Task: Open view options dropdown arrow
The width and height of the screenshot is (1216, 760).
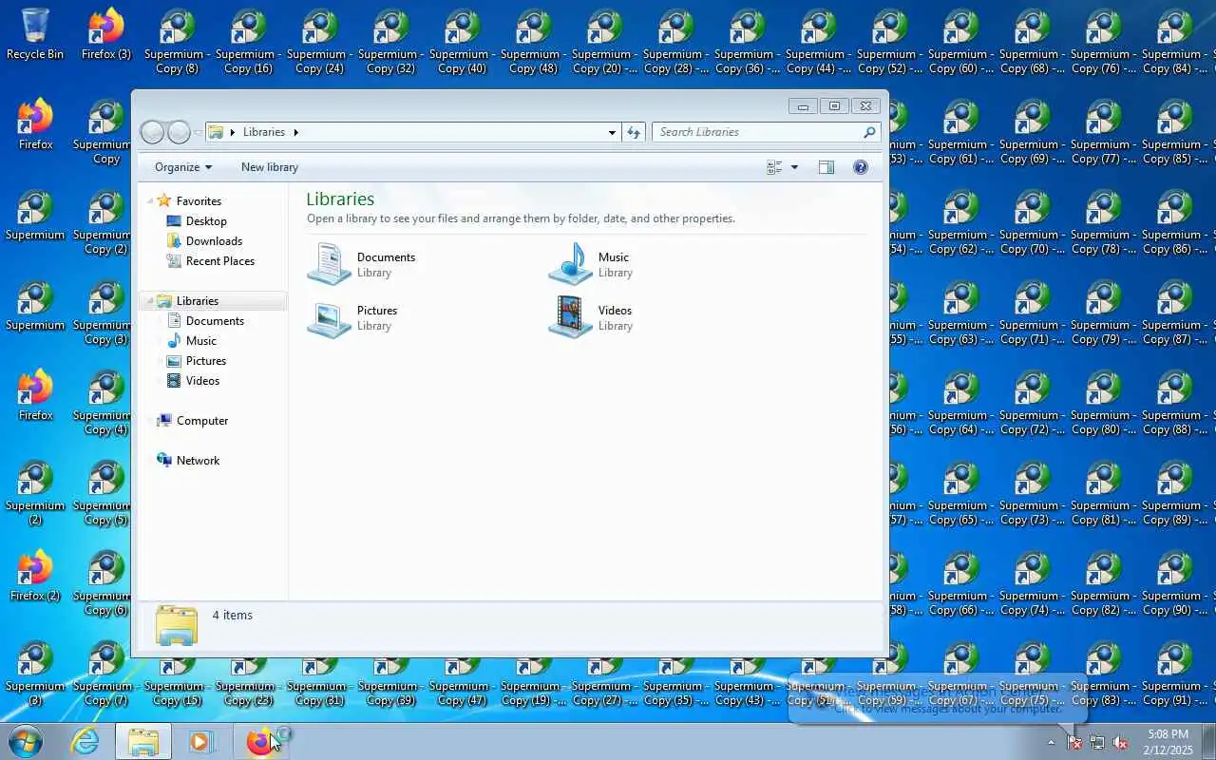Action: tap(795, 167)
